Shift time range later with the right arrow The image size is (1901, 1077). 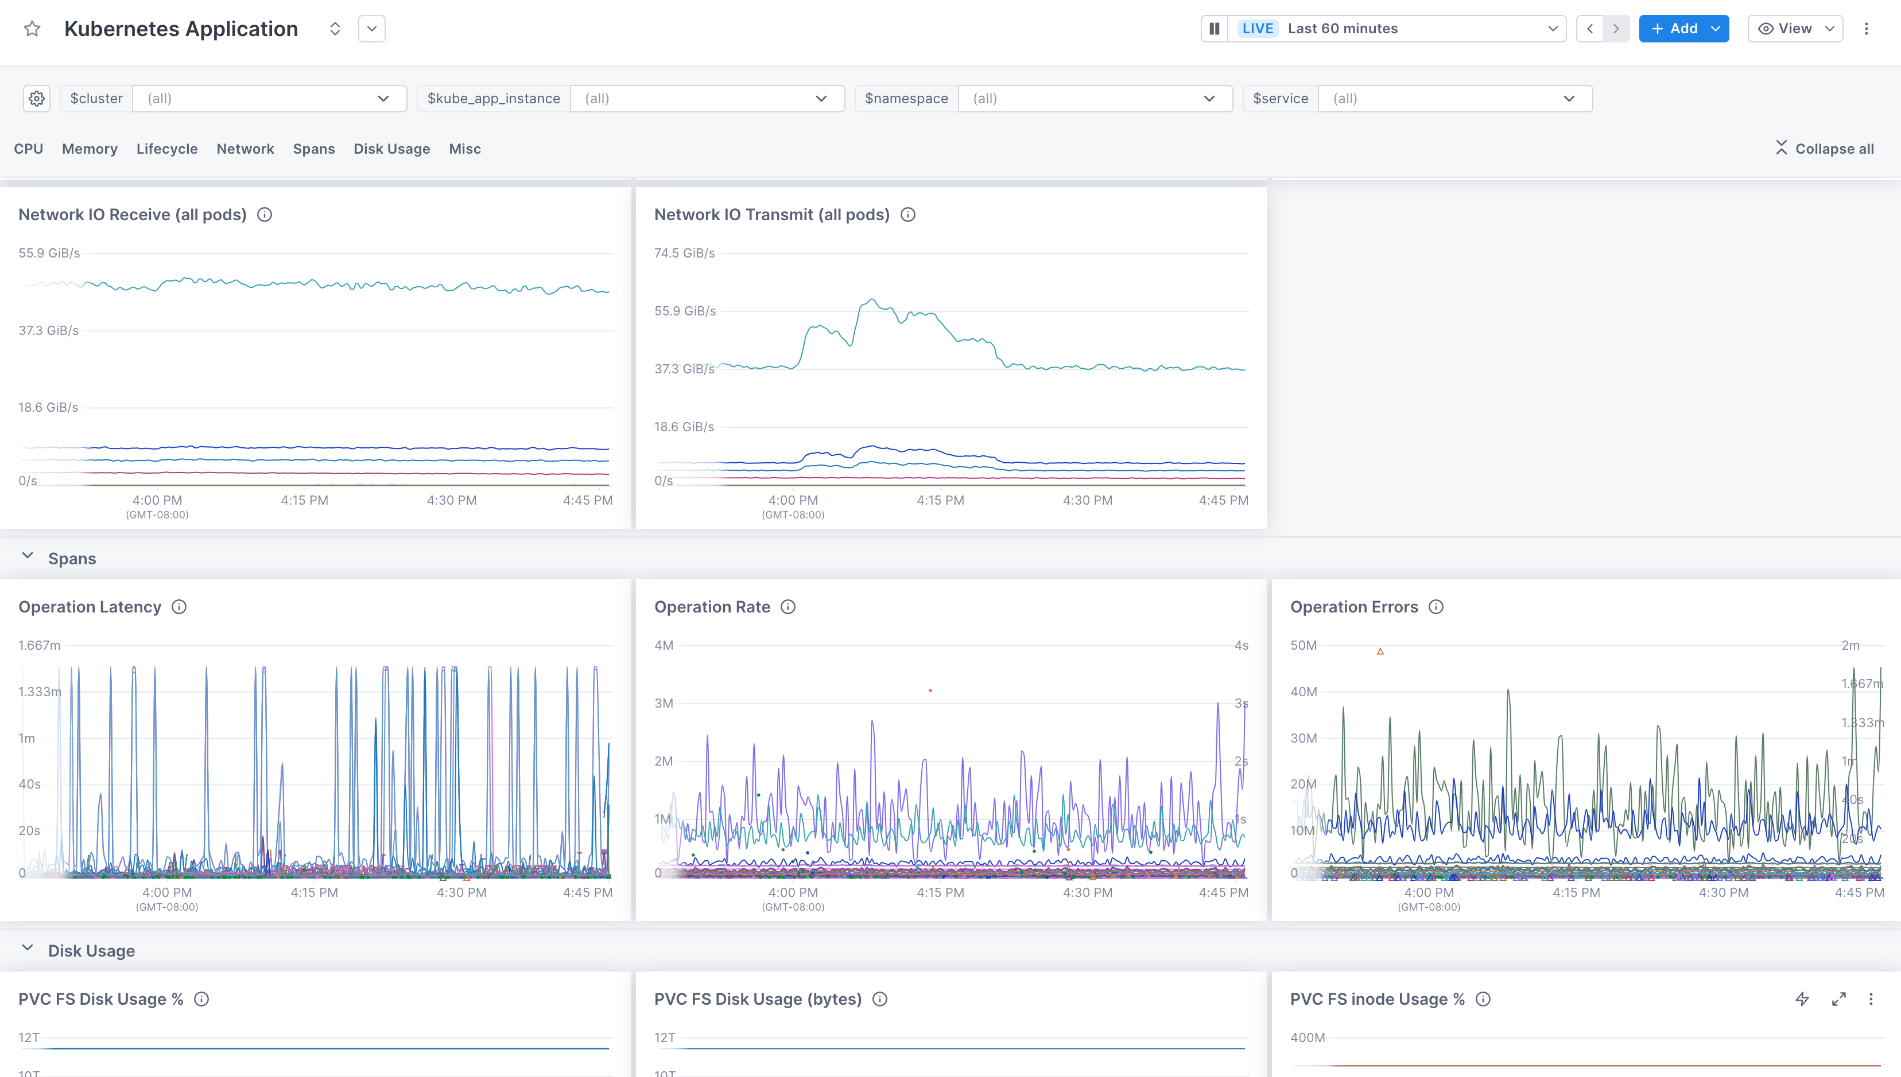click(x=1616, y=28)
